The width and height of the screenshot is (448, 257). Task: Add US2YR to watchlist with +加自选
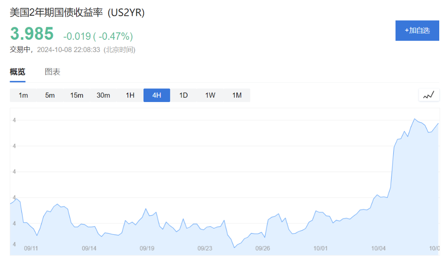click(417, 31)
